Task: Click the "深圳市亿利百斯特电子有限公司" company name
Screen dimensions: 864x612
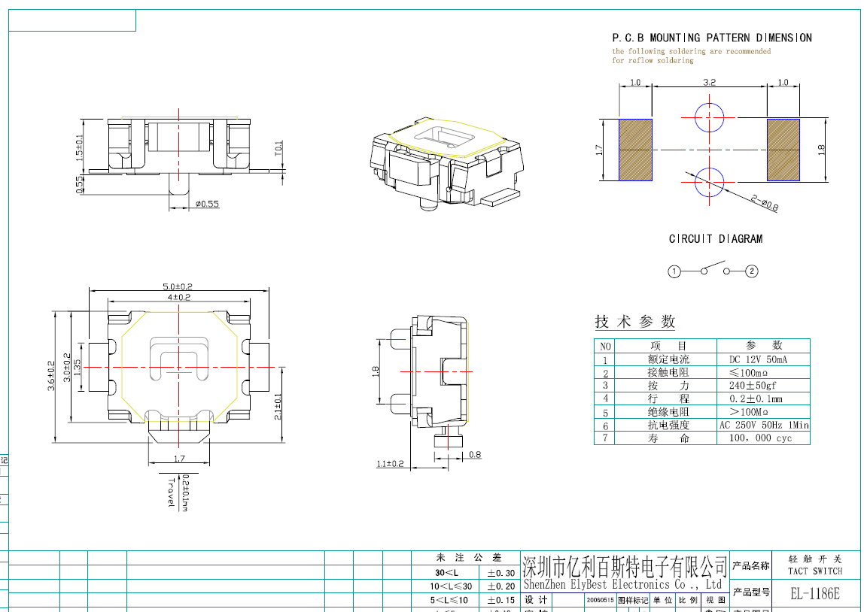Action: (625, 566)
